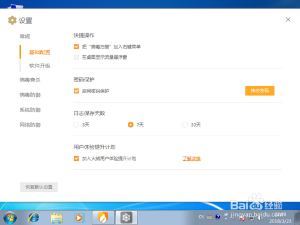Select 软件升级 sub-item
Screen dimensions: 300x225
tap(40, 65)
